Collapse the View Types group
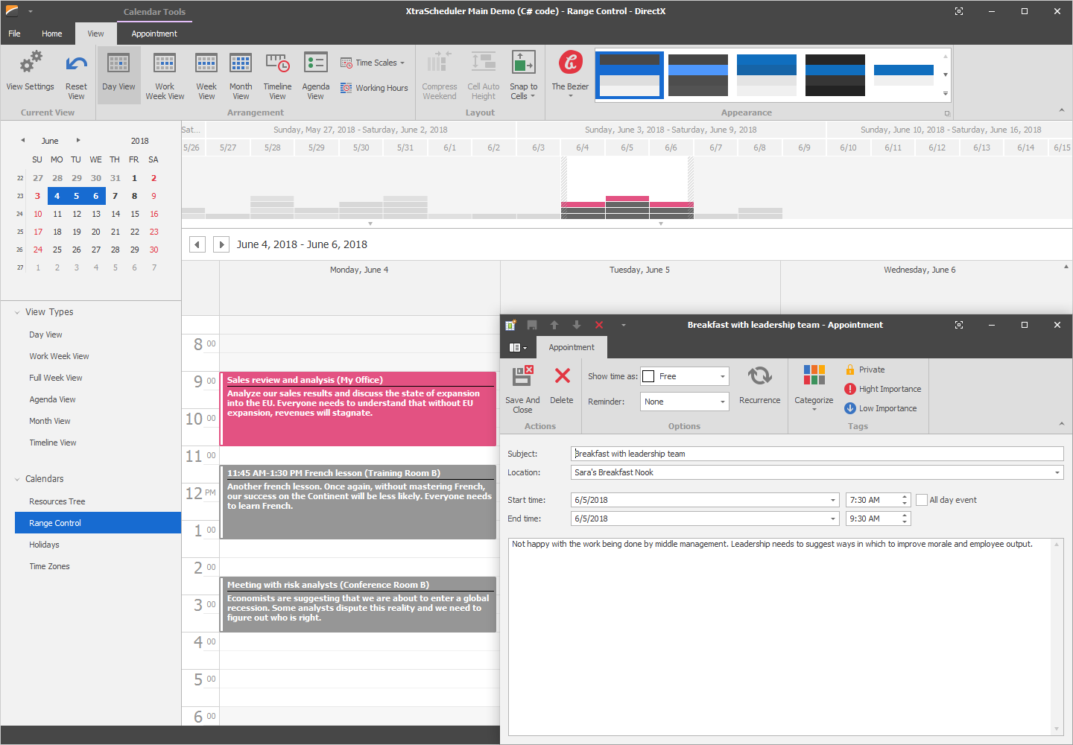The width and height of the screenshot is (1073, 745). [17, 312]
